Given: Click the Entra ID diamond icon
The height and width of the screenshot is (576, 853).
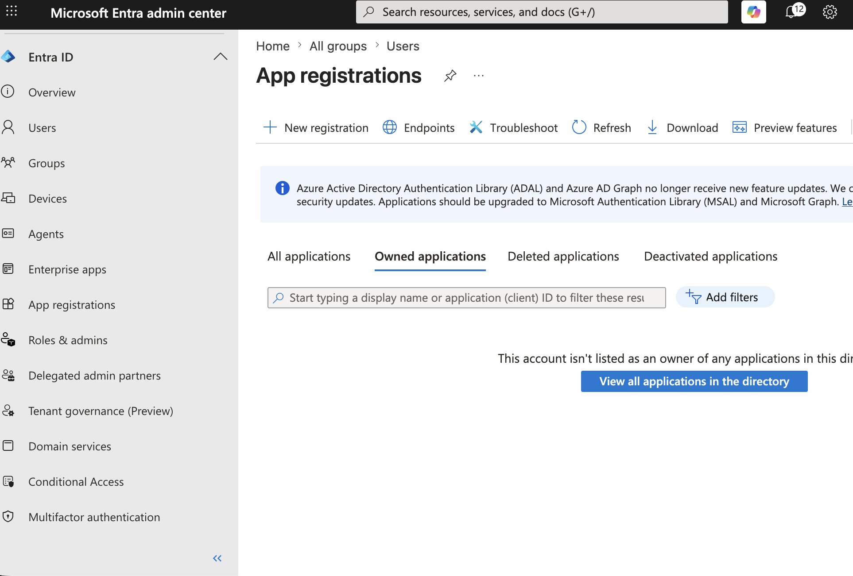Looking at the screenshot, I should pyautogui.click(x=8, y=57).
